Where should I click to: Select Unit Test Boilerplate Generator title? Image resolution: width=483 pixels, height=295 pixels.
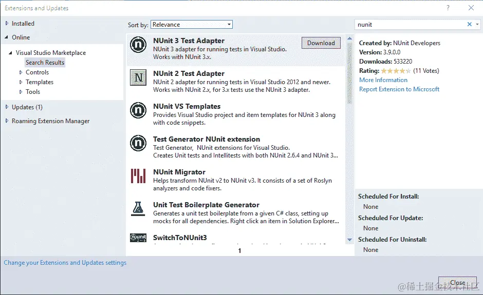pos(206,205)
